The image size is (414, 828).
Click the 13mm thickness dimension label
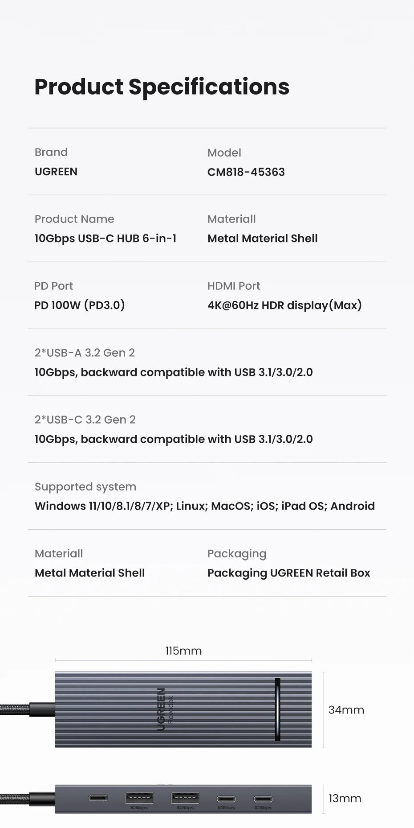point(345,798)
